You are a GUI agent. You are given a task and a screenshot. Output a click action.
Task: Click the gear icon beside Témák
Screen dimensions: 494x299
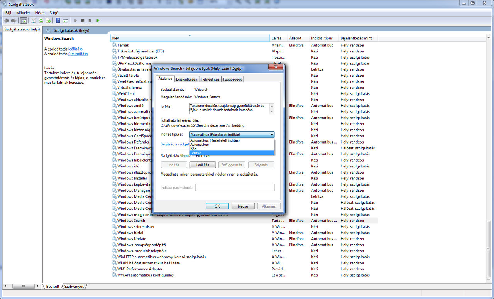pyautogui.click(x=114, y=45)
